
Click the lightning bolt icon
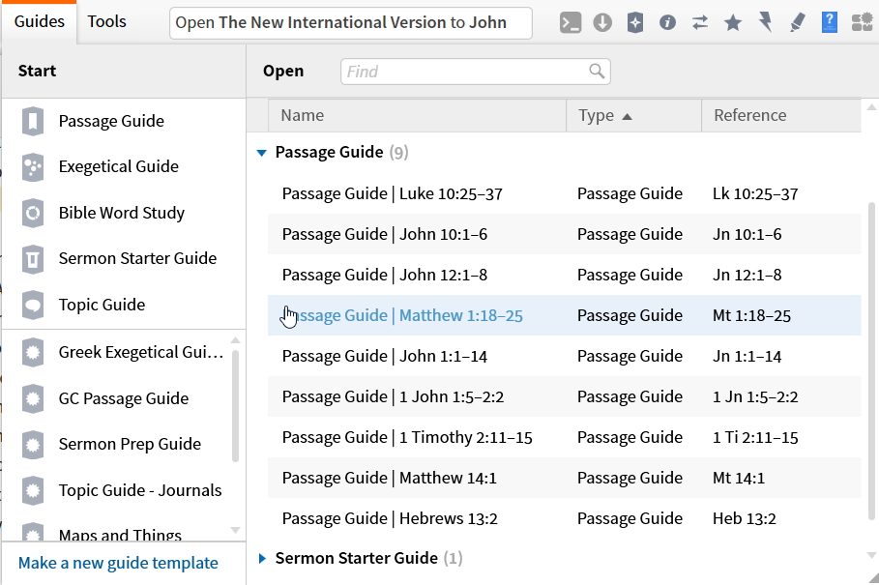pyautogui.click(x=765, y=23)
